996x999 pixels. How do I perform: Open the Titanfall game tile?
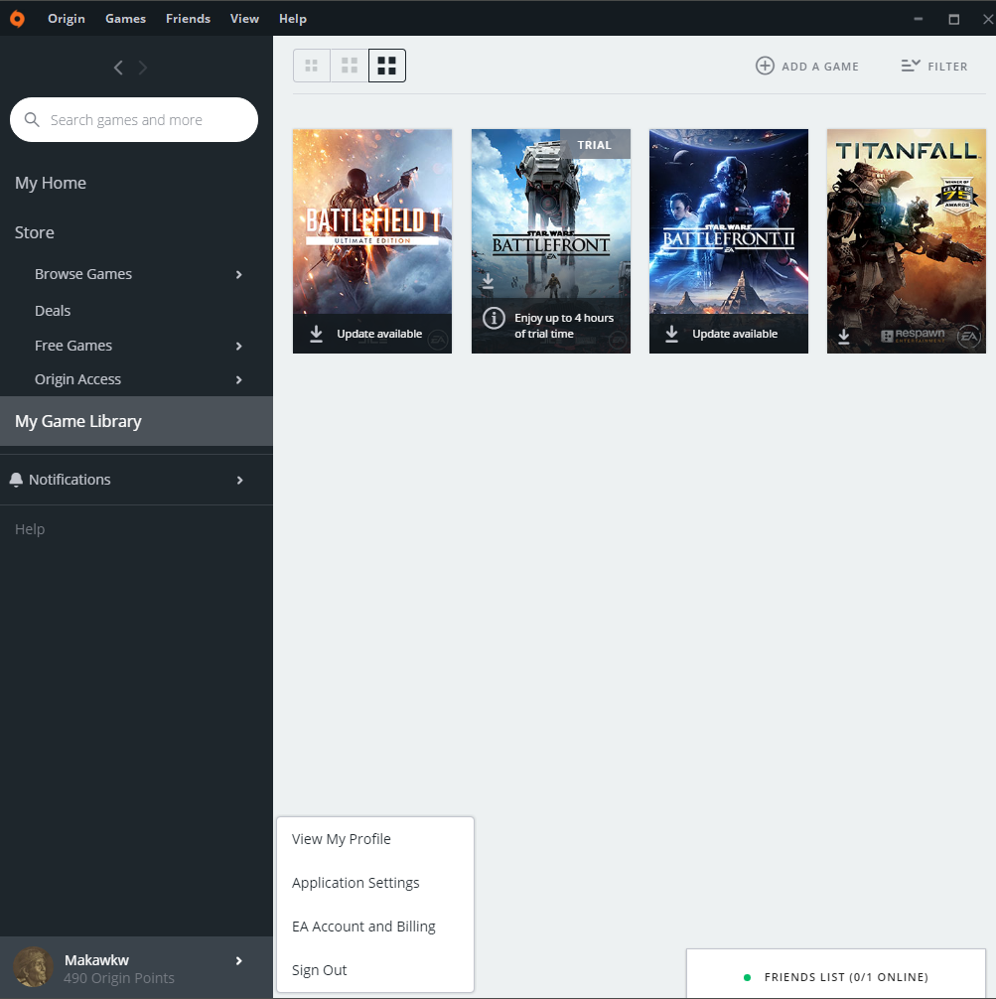pyautogui.click(x=907, y=241)
